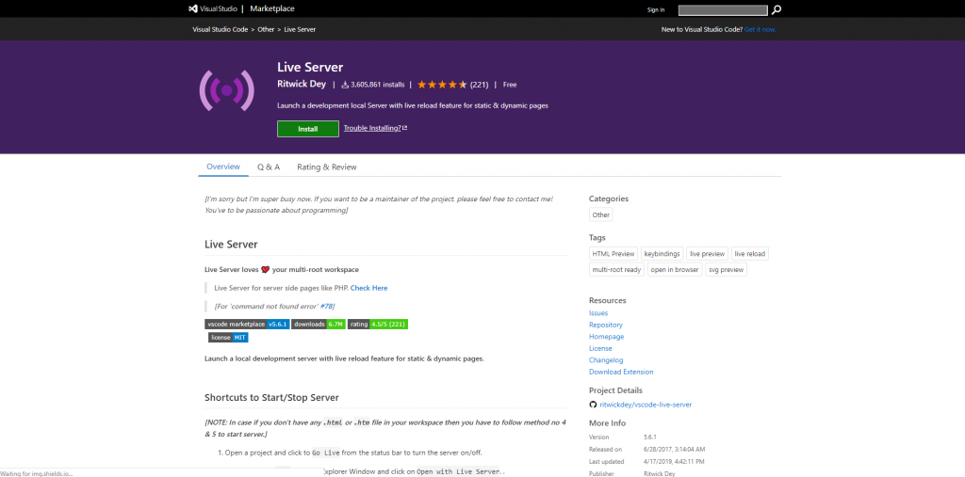Open ritwickdey/vscode-live-server project link
965x477 pixels.
click(646, 405)
